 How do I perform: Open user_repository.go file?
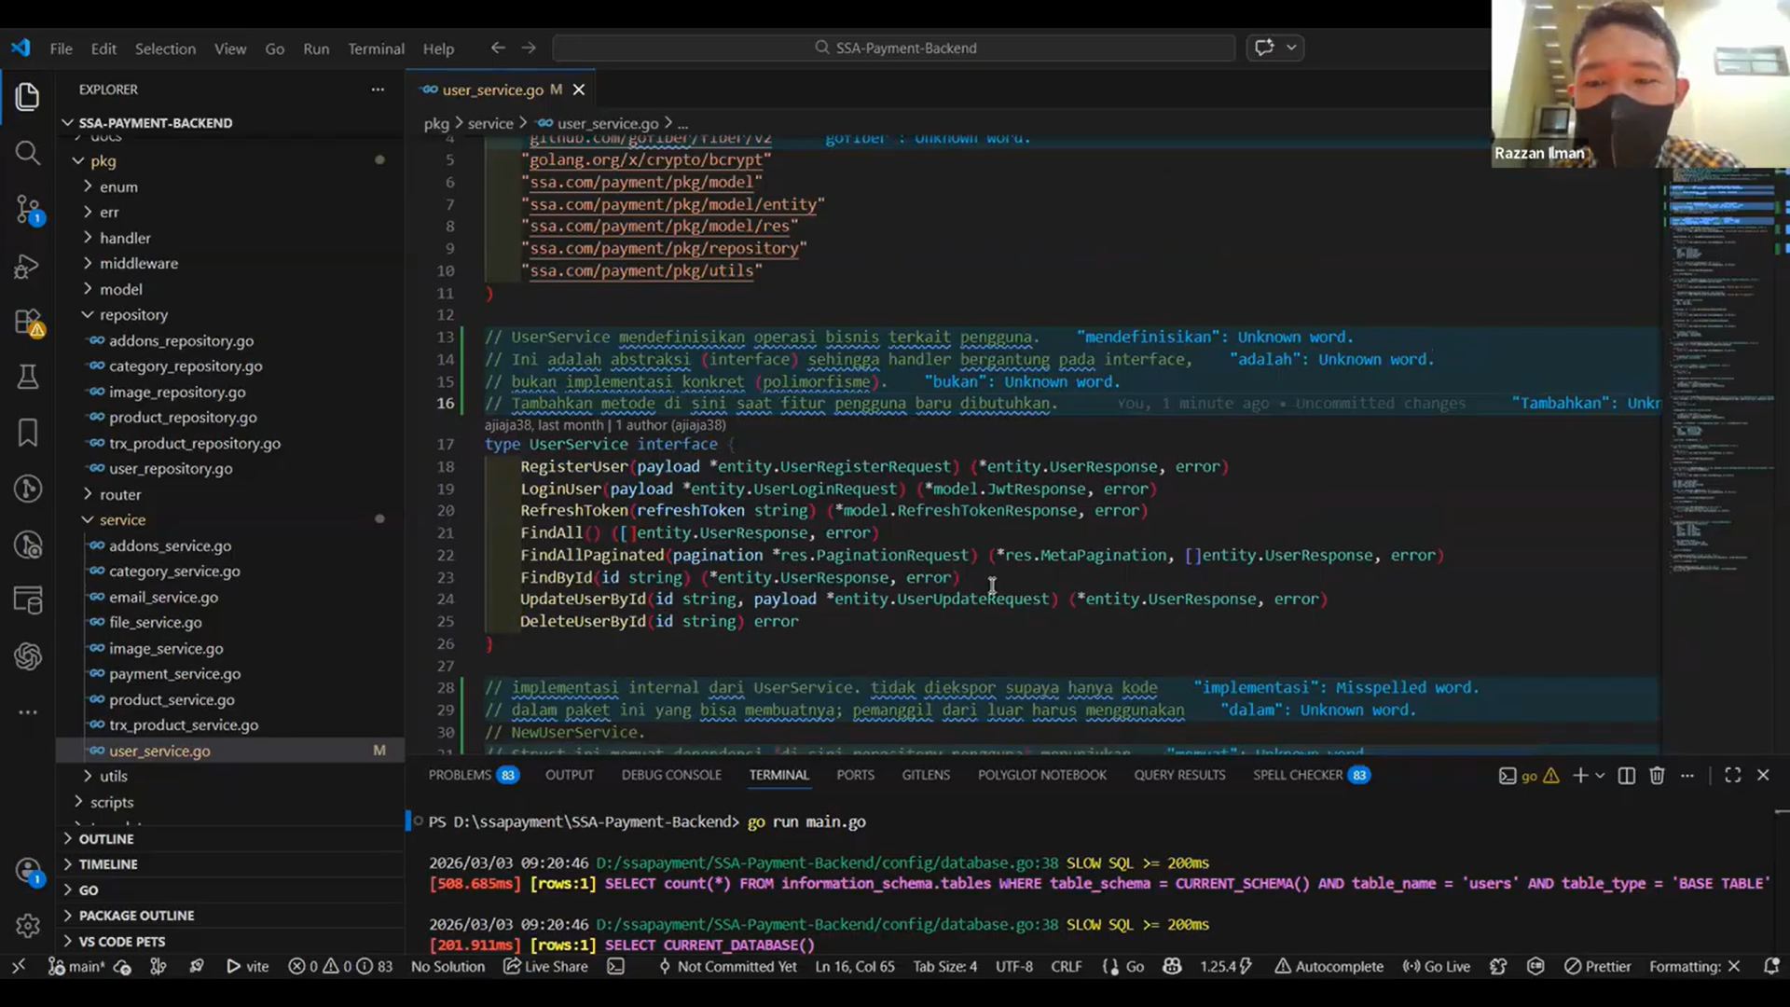coord(171,469)
